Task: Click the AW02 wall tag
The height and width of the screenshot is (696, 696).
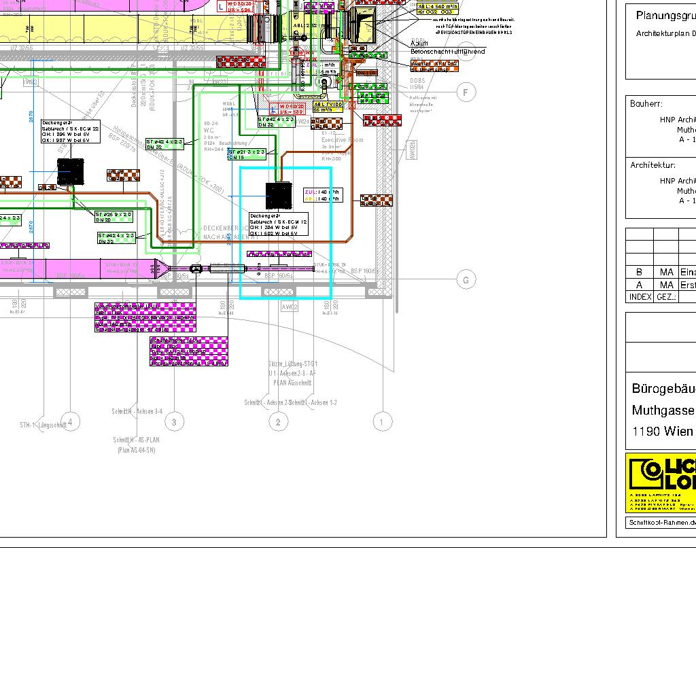Action: [290, 307]
